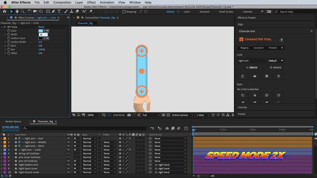Click the Home icon in the toolbar

tap(4, 11)
